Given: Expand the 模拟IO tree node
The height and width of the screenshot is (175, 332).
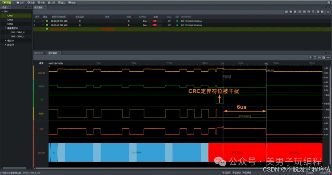Looking at the screenshot, I should [6, 41].
